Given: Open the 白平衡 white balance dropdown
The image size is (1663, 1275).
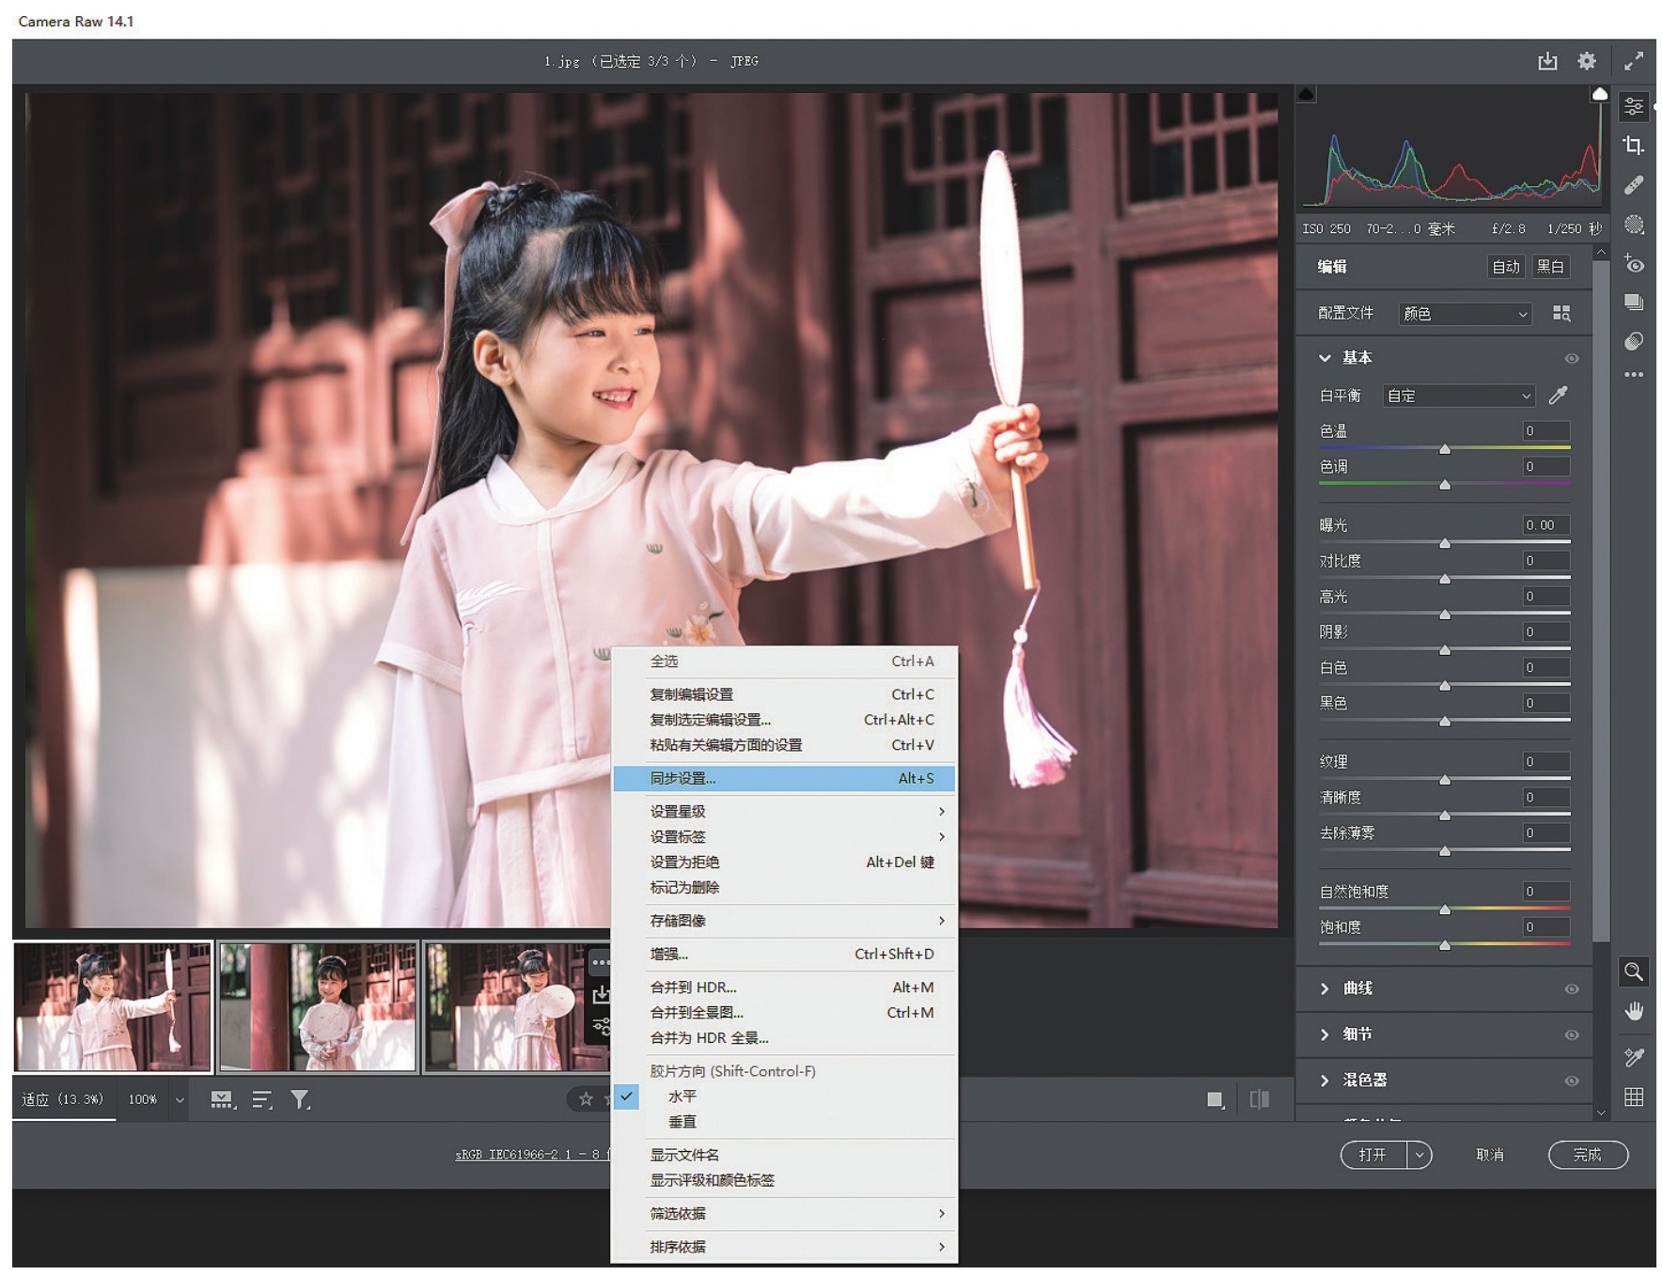Looking at the screenshot, I should pyautogui.click(x=1458, y=396).
